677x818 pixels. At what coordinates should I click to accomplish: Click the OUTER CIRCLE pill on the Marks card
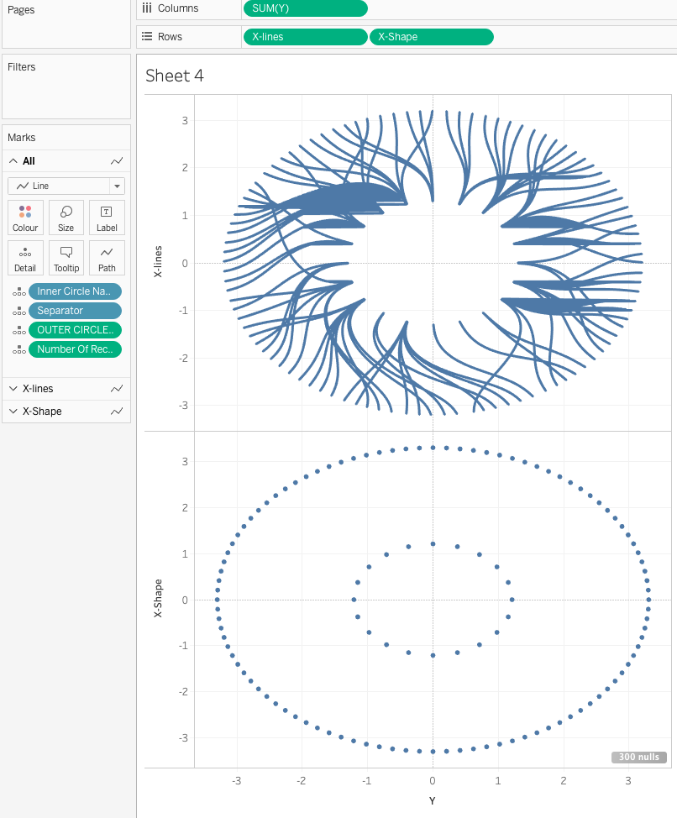[75, 330]
